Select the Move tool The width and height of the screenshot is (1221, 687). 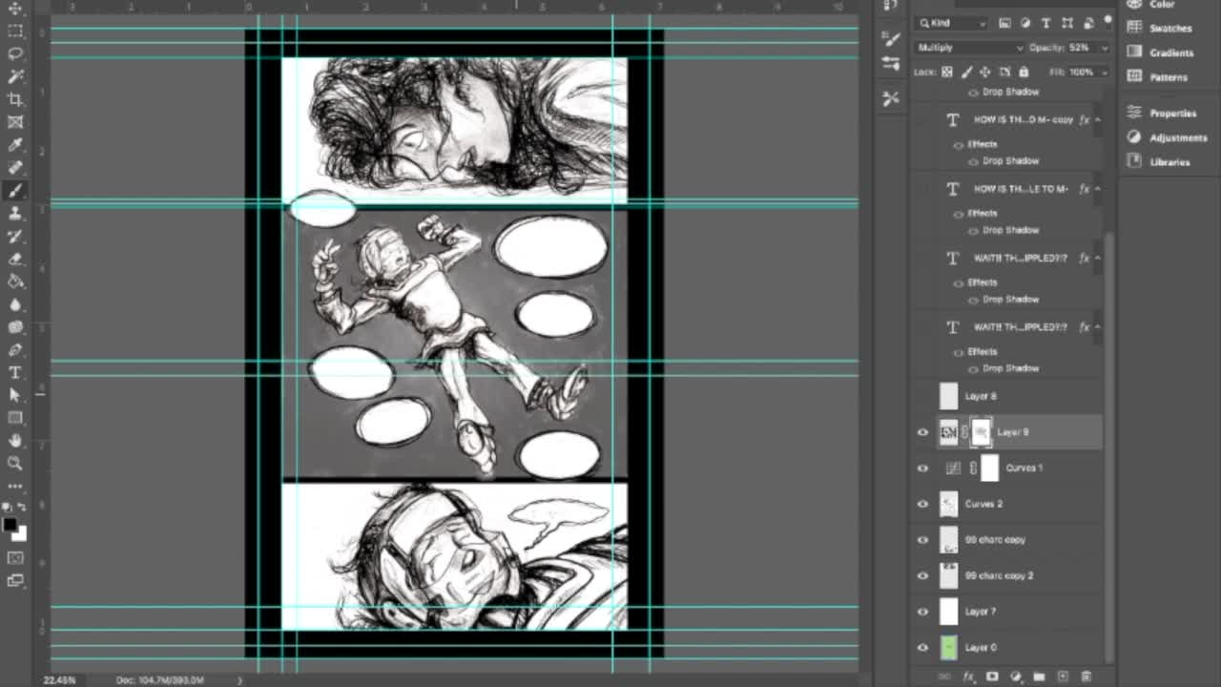pyautogui.click(x=15, y=9)
